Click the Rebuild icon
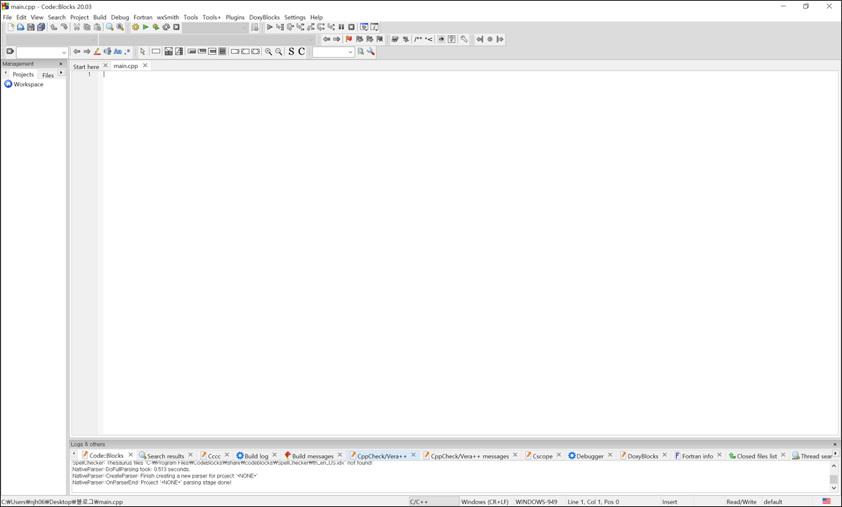This screenshot has height=507, width=842. point(166,27)
